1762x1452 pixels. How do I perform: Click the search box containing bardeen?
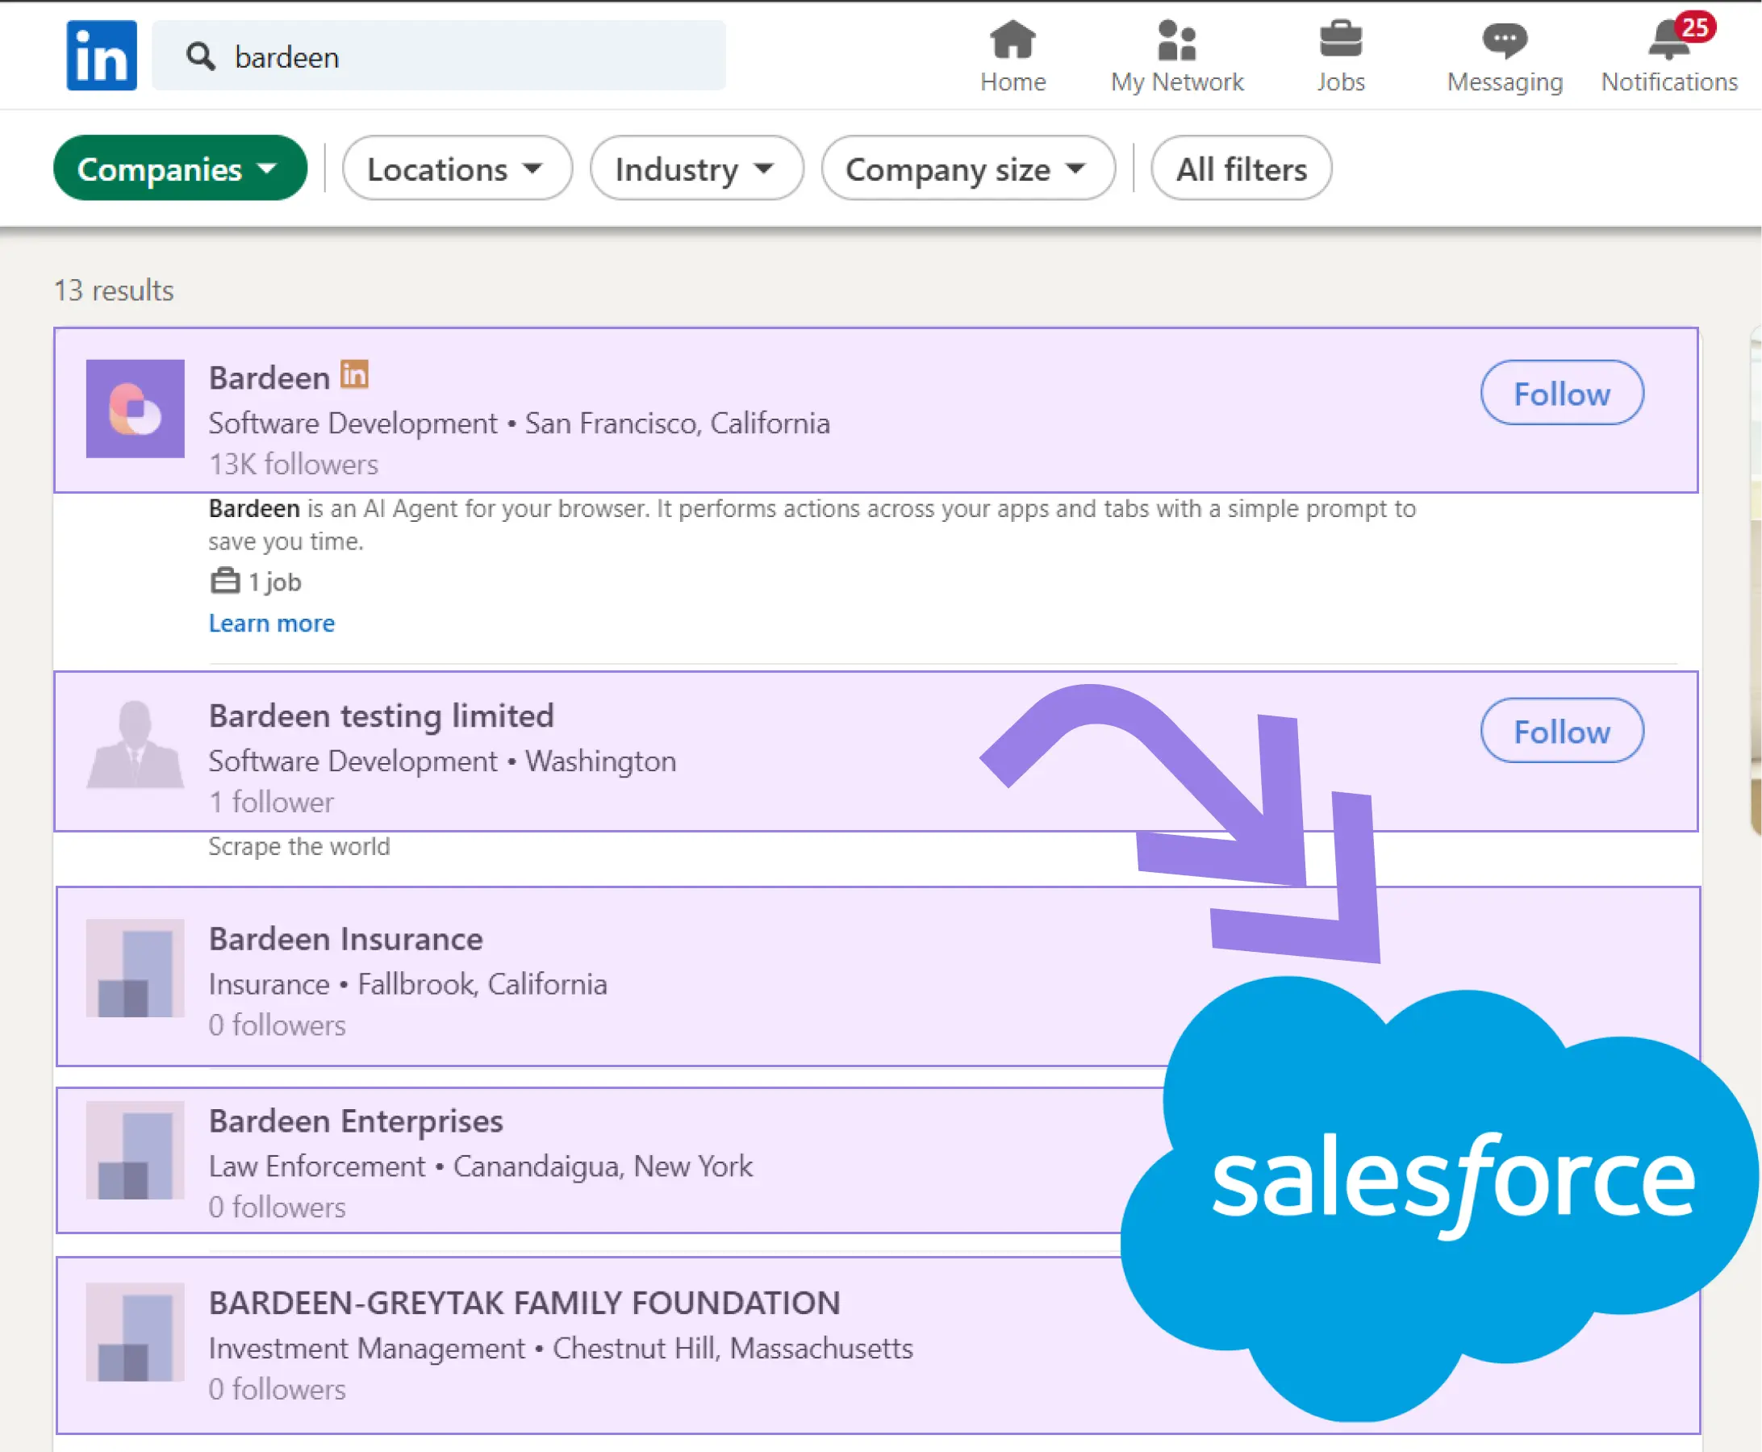click(438, 56)
